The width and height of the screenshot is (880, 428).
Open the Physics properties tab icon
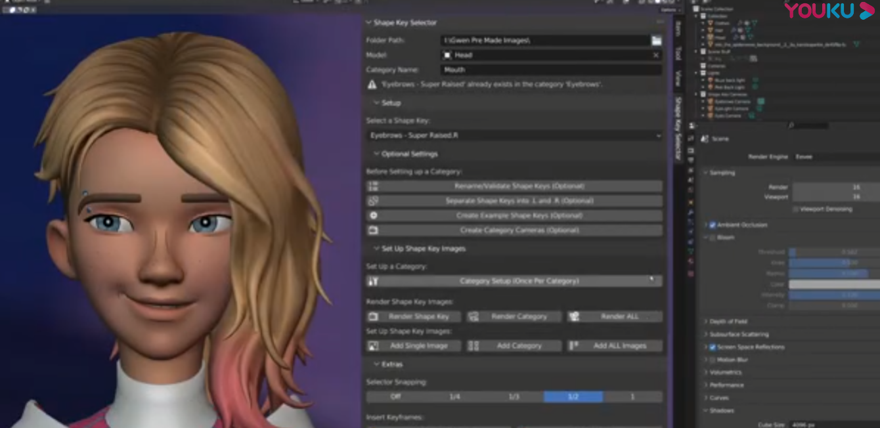click(x=691, y=232)
